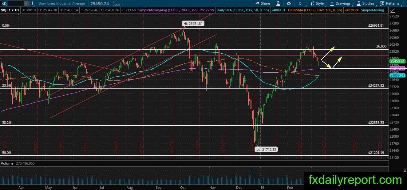
Task: Click the Volume sub-panel label
Action: point(7,163)
